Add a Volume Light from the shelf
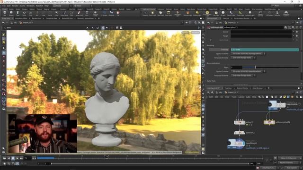The image size is (303, 170). (187, 14)
